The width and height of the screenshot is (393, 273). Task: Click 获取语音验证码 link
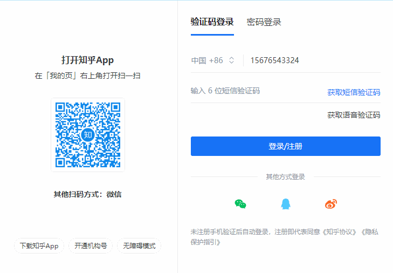point(354,115)
